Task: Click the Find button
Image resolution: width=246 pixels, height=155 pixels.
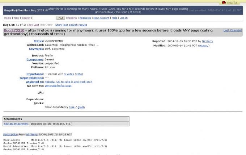Action: (60, 18)
